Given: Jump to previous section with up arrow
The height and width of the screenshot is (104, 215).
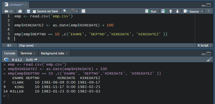Looking at the screenshot, I should pos(171,11).
